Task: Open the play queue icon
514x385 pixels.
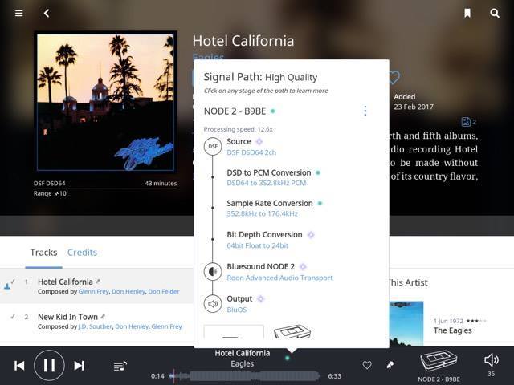Action: click(x=120, y=366)
